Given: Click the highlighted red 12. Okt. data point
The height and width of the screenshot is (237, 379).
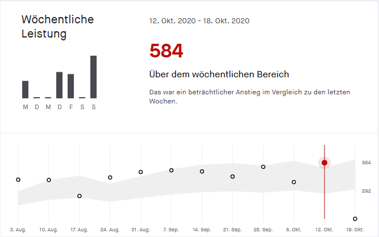Looking at the screenshot, I should 324,163.
